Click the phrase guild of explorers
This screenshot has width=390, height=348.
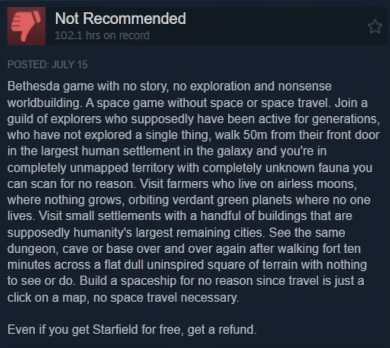[x=54, y=119]
